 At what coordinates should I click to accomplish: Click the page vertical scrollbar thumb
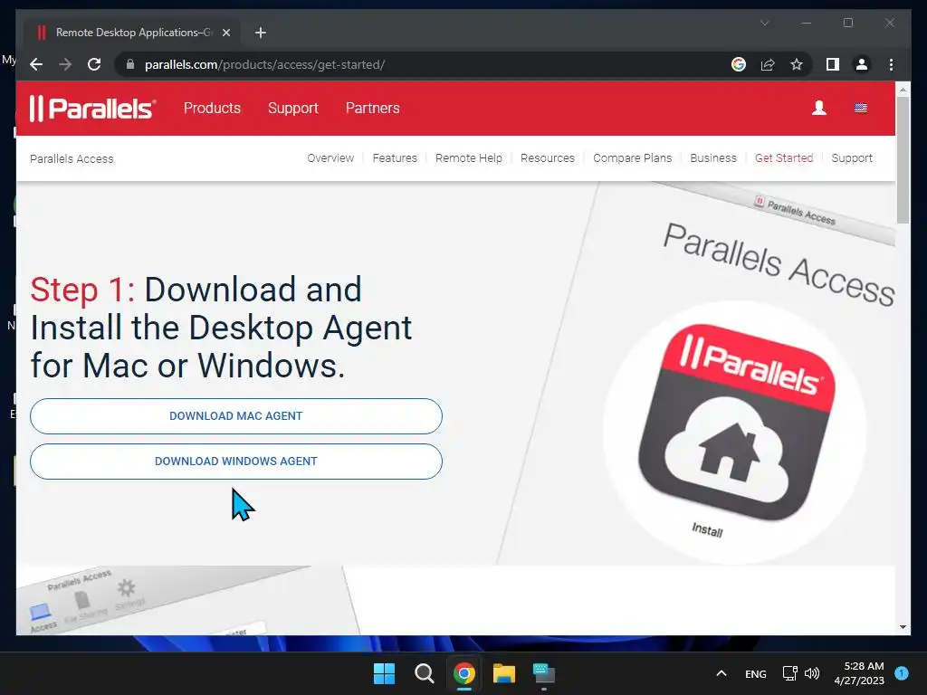coord(903,159)
